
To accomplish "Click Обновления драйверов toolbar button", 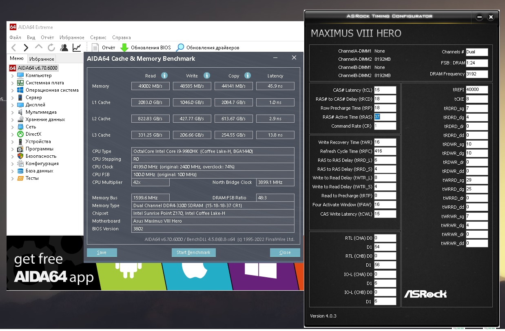I will click(208, 48).
